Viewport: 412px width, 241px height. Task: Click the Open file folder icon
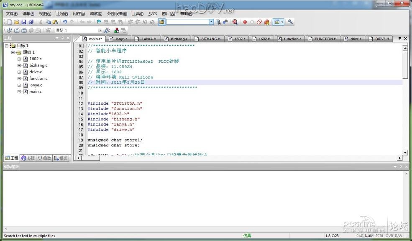click(x=17, y=22)
